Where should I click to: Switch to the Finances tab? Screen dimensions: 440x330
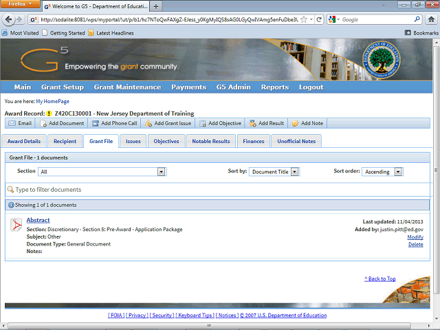point(254,141)
